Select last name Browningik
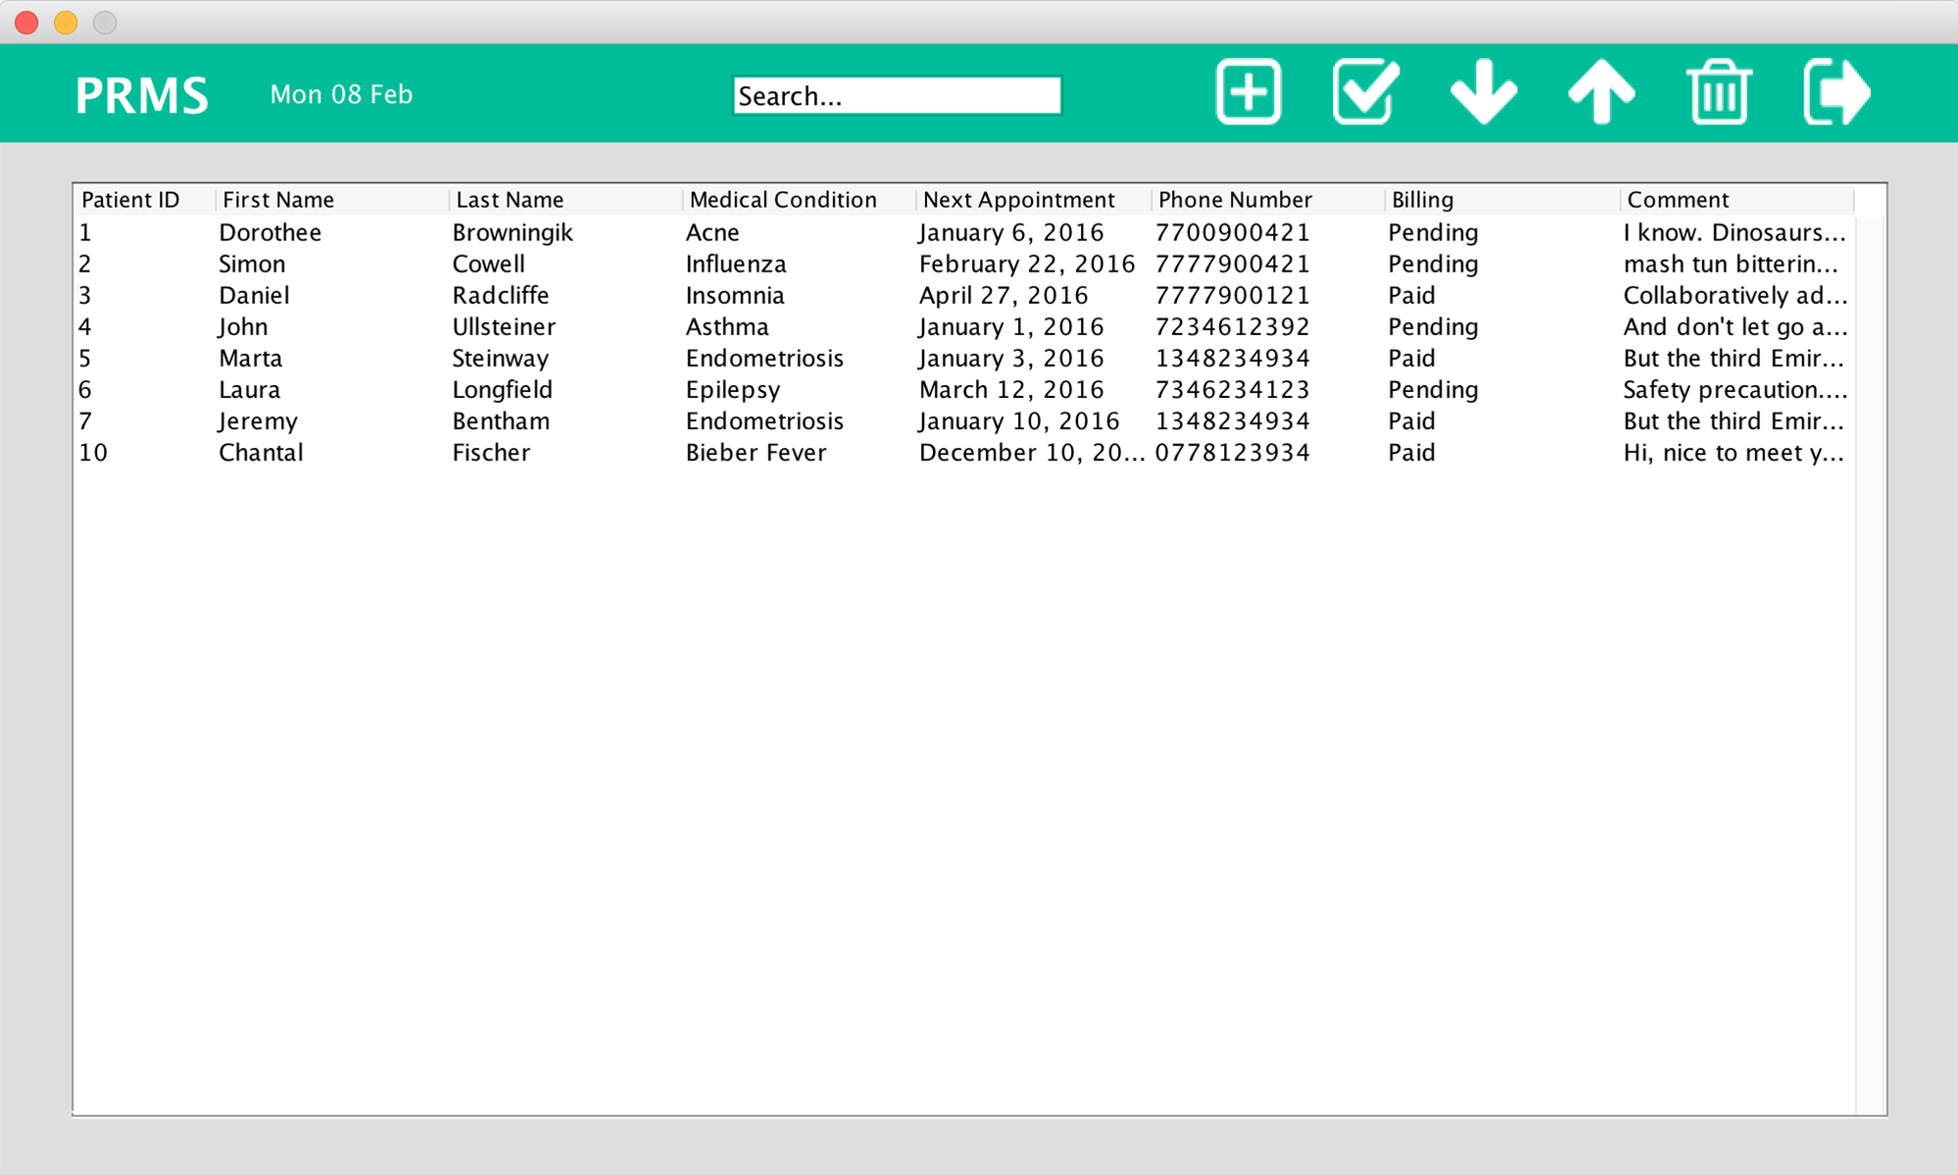 click(x=512, y=233)
